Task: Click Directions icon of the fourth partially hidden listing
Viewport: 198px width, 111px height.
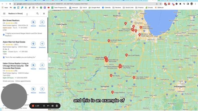Action: (x=42, y=89)
